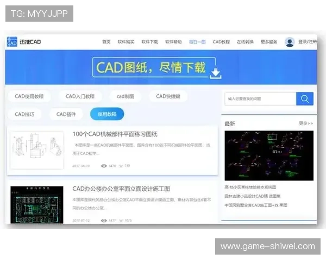The height and width of the screenshot is (260, 326).
Task: Click download count icon of 100个CAD机械部件 article
Action: [x=121, y=166]
